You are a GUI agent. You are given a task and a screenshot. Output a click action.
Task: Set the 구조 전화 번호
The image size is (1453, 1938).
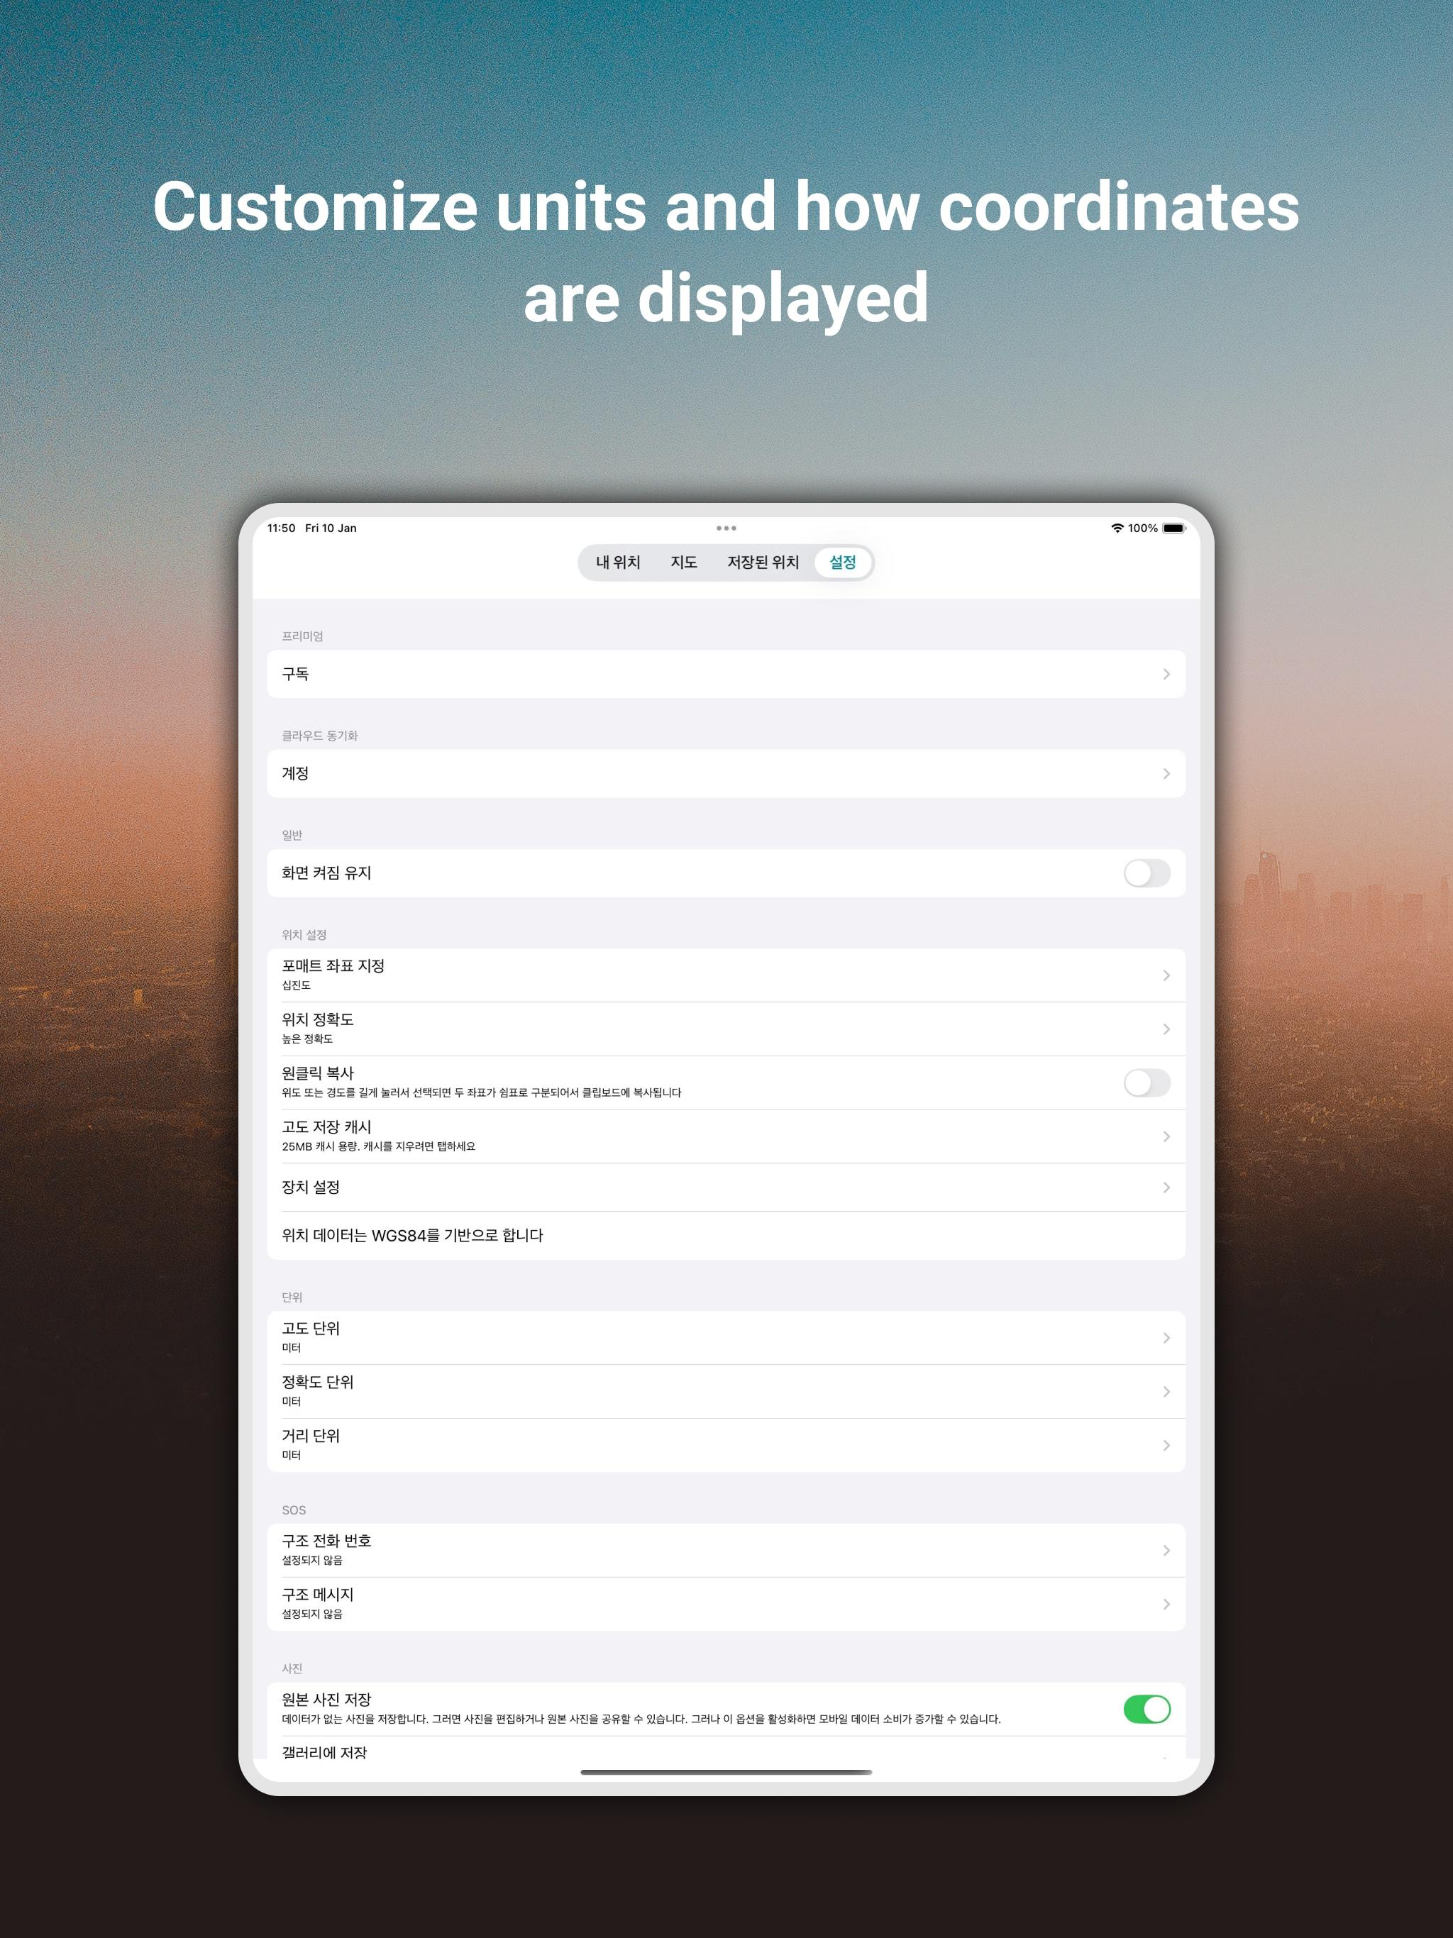click(726, 1551)
